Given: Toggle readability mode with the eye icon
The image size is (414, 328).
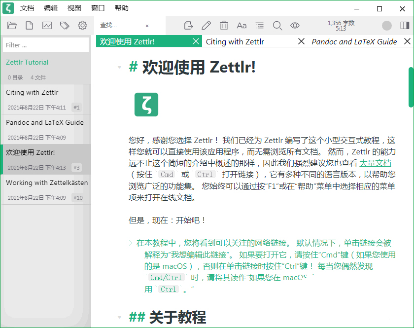Looking at the screenshot, I should (x=295, y=25).
